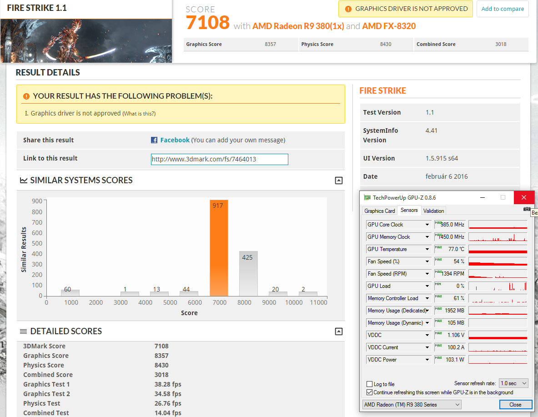
Task: Click the Physics Test value 26.76 fps
Action: pyautogui.click(x=168, y=404)
